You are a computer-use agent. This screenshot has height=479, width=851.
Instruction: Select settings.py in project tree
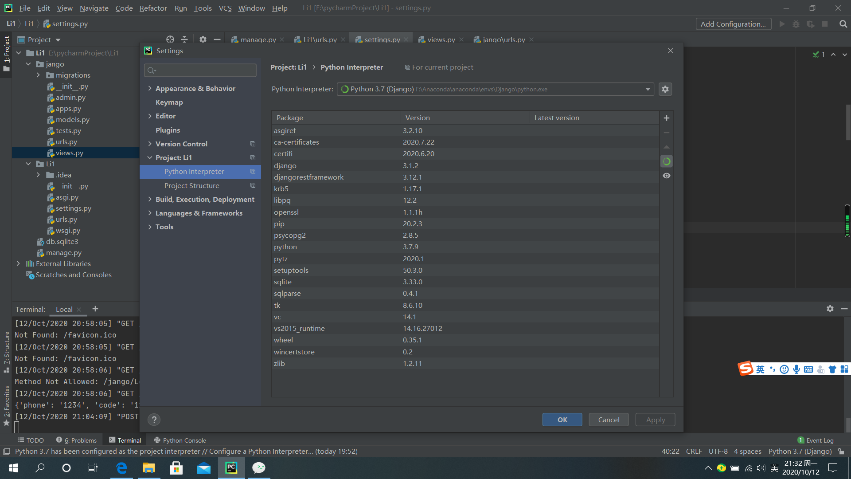[x=73, y=208]
